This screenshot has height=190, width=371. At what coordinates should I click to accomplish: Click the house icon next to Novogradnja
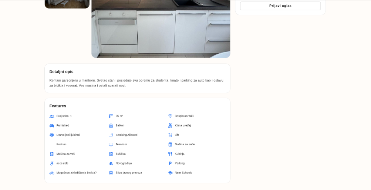pyautogui.click(x=111, y=163)
